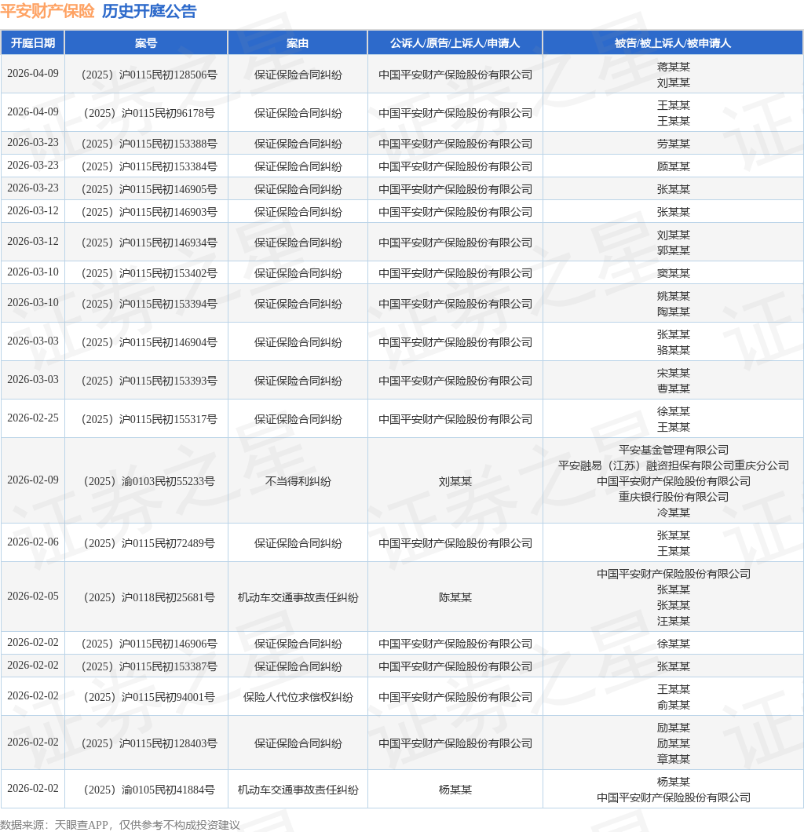The image size is (804, 832).
Task: Click case number 沪0115民初96178号
Action: (149, 113)
